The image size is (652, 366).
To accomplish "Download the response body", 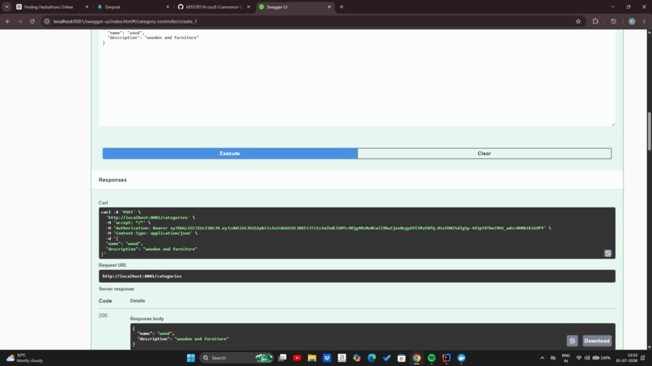I will coord(597,341).
